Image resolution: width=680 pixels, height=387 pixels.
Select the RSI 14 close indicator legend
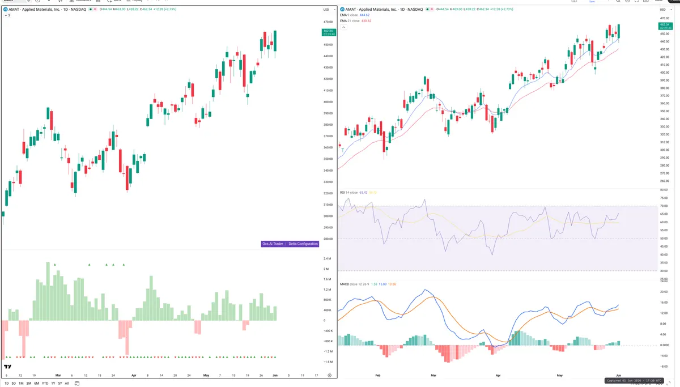[x=348, y=193]
